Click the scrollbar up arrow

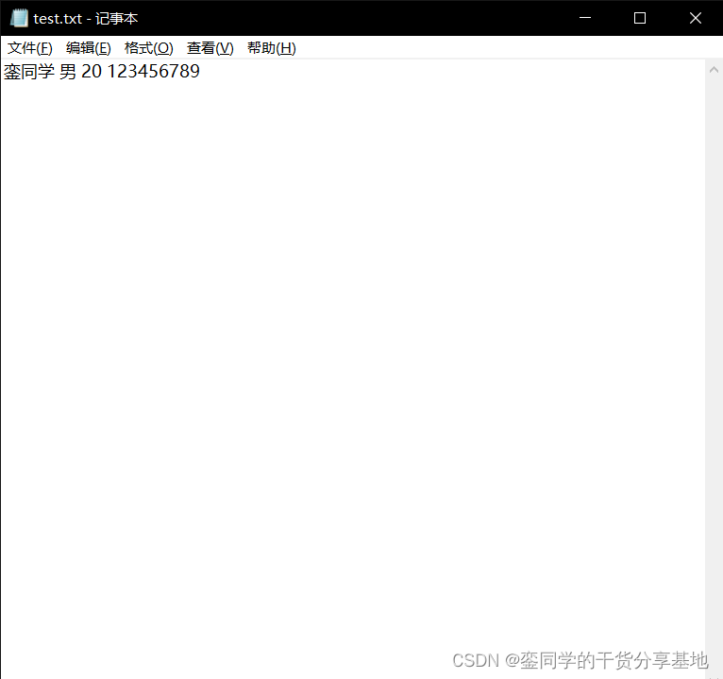click(x=714, y=70)
